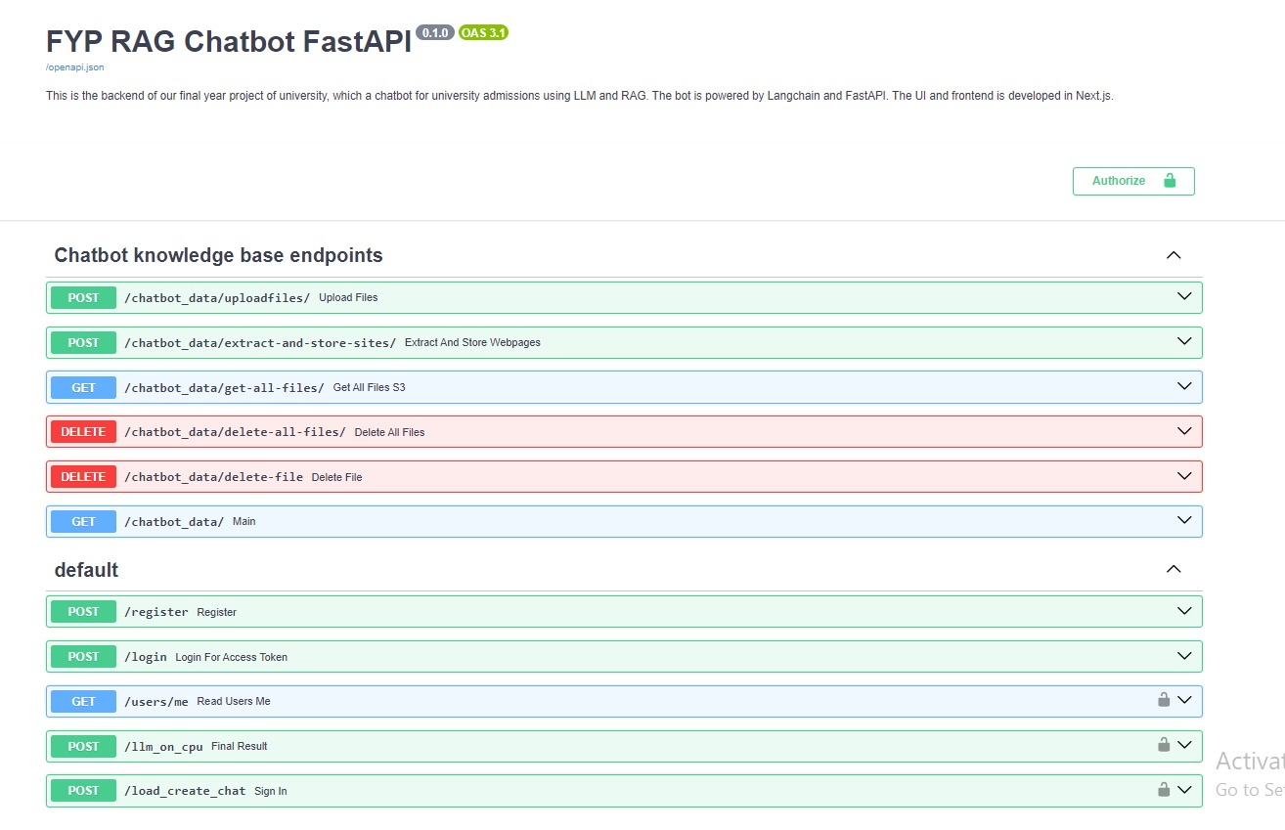Click the lock icon on /users/me
The image size is (1285, 830).
tap(1164, 699)
